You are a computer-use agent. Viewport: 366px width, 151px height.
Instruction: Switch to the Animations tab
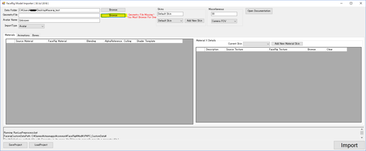point(24,35)
